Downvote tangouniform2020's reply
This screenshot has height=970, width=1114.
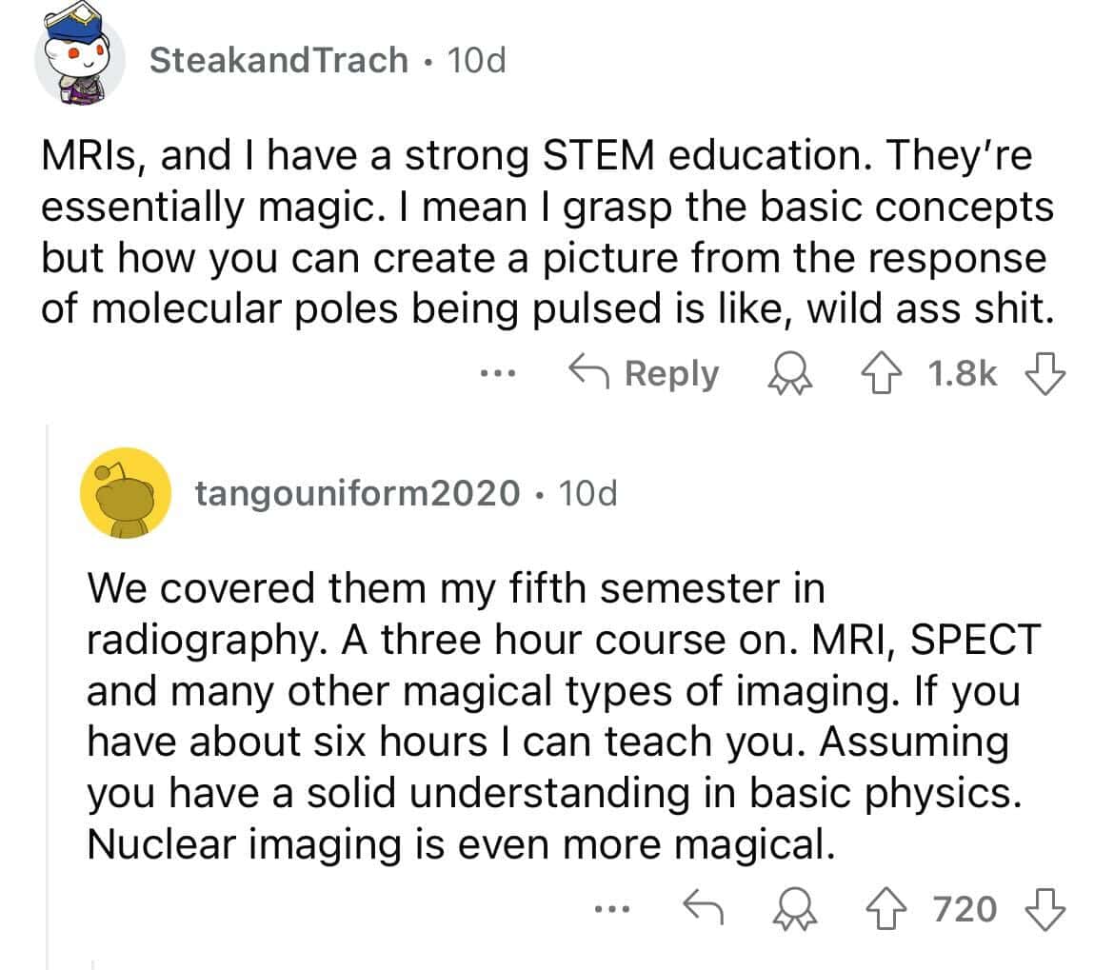click(1049, 909)
